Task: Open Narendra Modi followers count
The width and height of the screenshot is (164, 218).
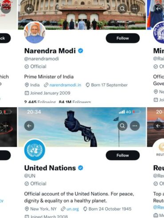Action: pyautogui.click(x=75, y=101)
